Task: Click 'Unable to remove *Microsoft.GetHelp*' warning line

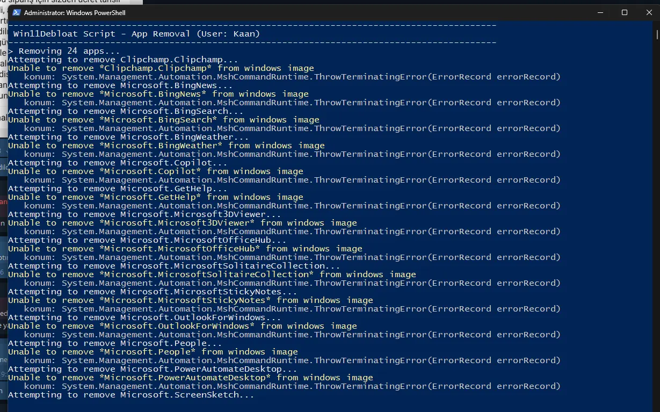Action: click(156, 197)
